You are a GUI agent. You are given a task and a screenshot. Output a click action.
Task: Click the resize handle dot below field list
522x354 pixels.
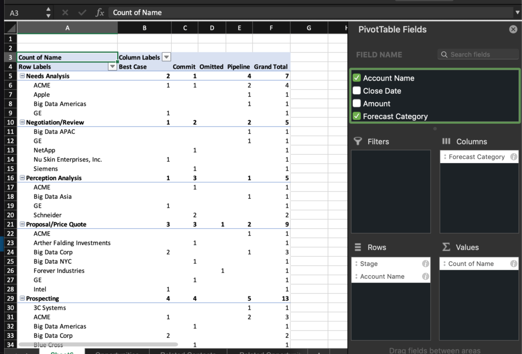pos(435,129)
